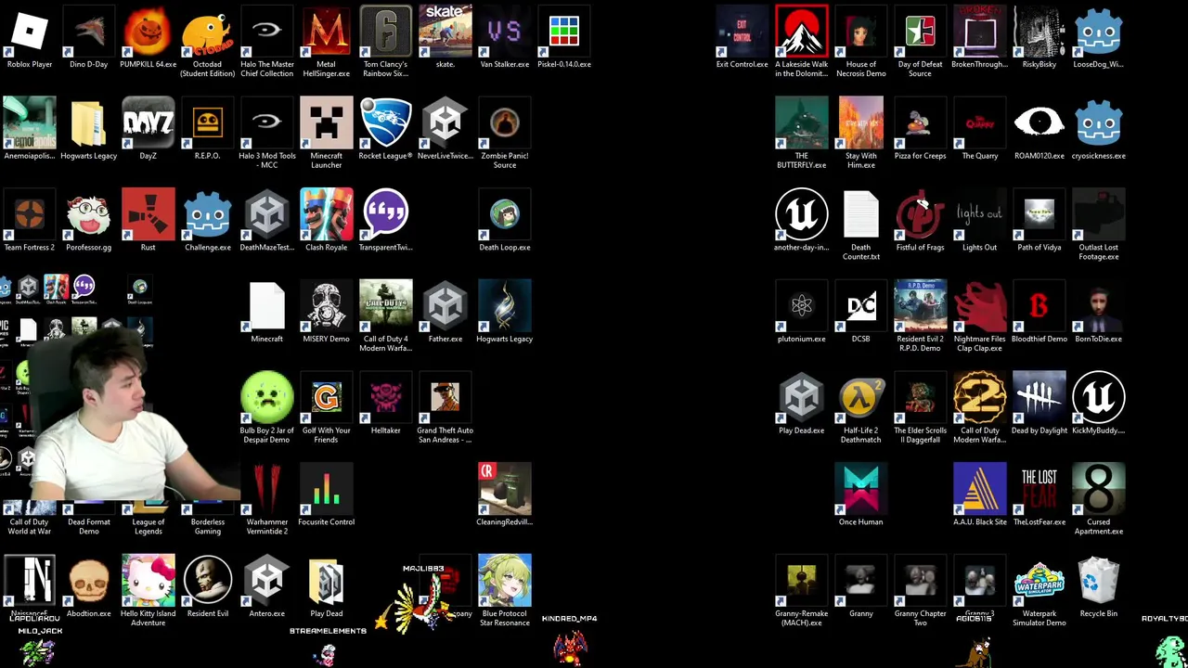Launch Day of Defeat Source icon
1188x668 pixels.
921,32
